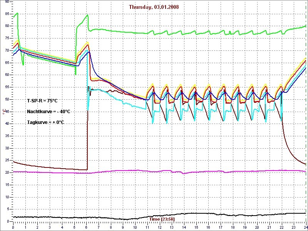
Task: Select the "Nachtkurve = - 40°C" annotation
Action: 49,112
